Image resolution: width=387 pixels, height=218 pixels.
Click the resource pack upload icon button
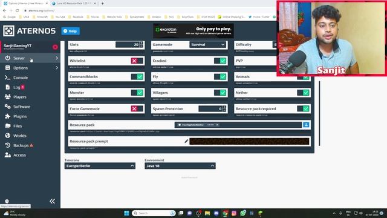tap(306, 125)
